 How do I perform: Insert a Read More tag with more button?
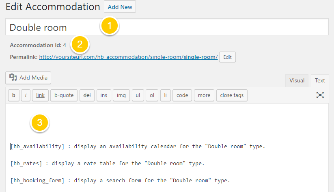click(204, 95)
